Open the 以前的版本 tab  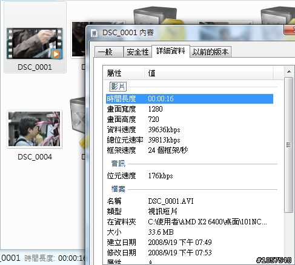[210, 52]
